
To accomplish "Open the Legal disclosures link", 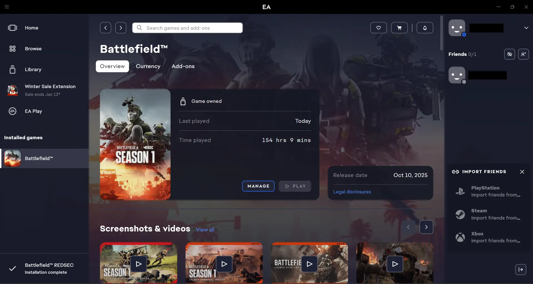I will [x=352, y=192].
